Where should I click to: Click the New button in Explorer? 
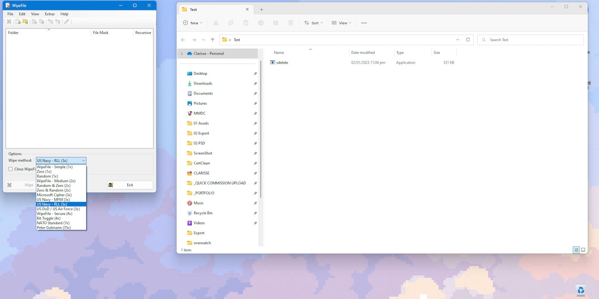pos(192,23)
